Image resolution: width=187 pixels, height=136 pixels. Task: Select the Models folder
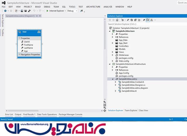(x=122, y=49)
